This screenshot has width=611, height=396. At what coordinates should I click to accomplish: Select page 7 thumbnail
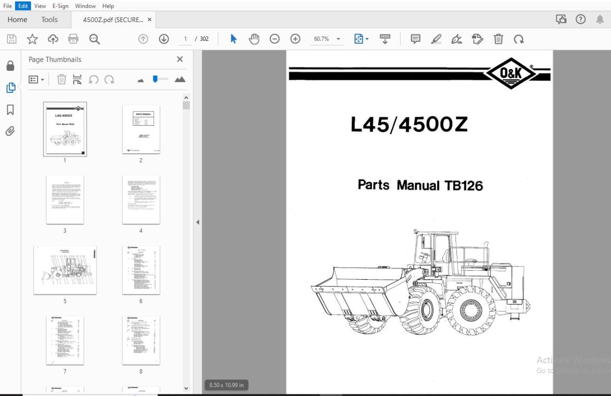click(x=65, y=340)
